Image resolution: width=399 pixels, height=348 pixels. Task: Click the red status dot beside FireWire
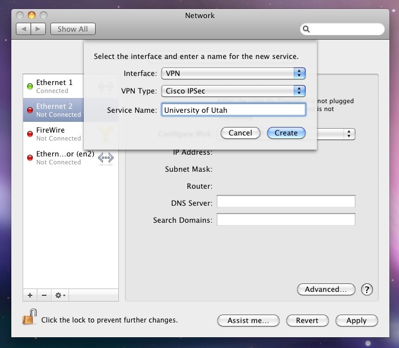[x=30, y=134]
